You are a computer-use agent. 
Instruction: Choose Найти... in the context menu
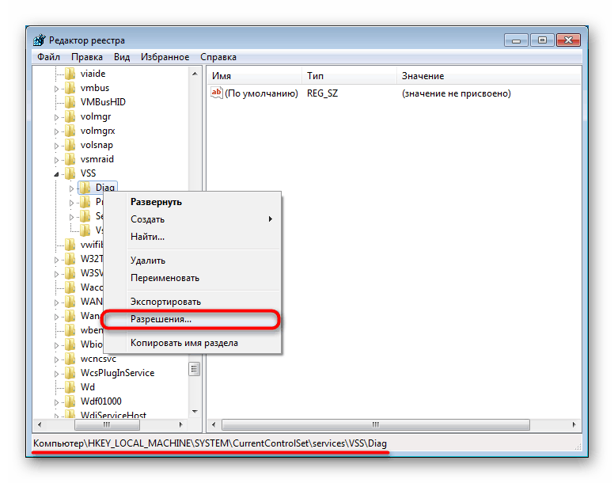coord(191,237)
